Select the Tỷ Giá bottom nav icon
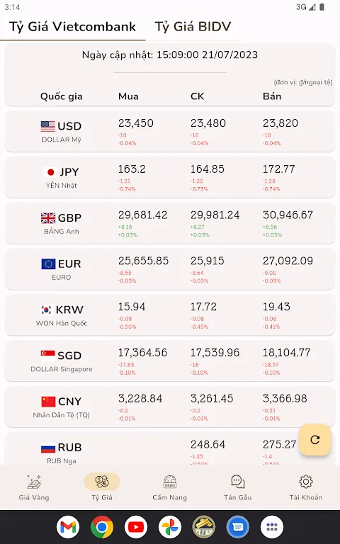This screenshot has height=544, width=340. coord(102,482)
